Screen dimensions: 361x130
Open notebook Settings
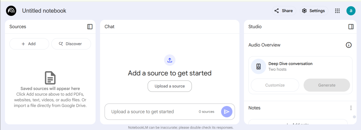(314, 11)
